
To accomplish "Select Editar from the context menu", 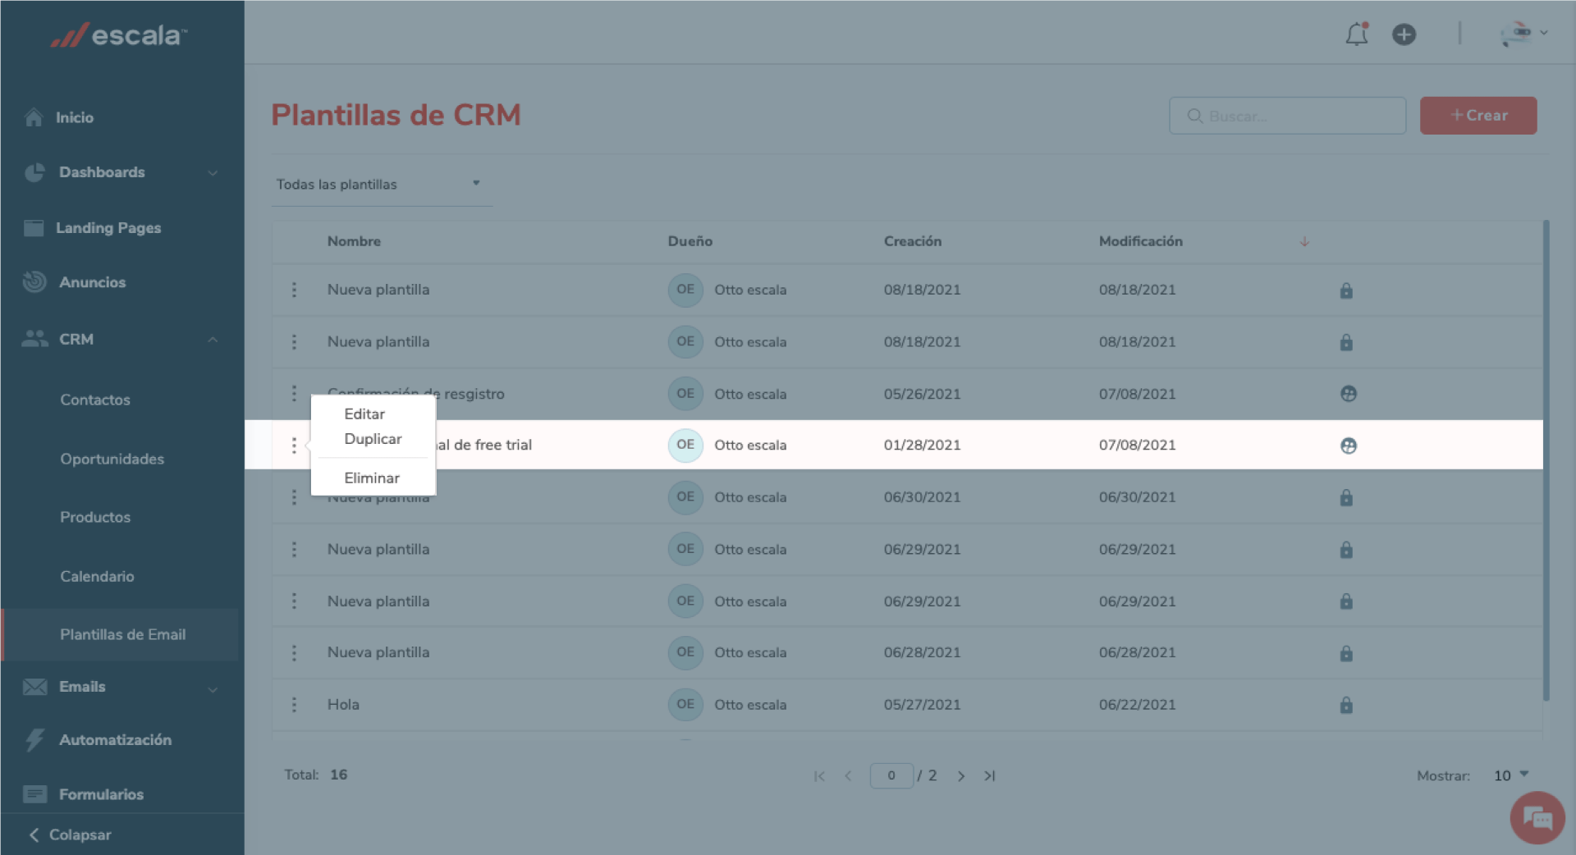I will tap(364, 414).
